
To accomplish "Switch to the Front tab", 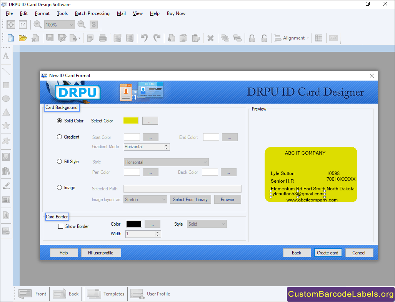I will click(32, 294).
